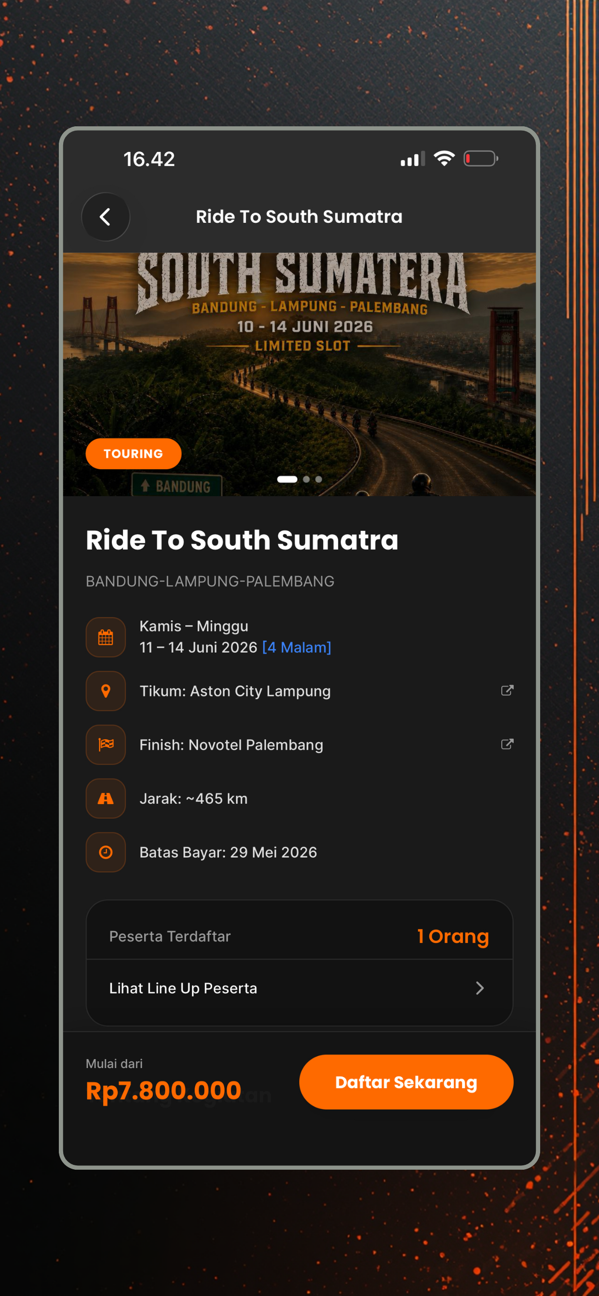Select the third carousel indicator dot
Image resolution: width=599 pixels, height=1296 pixels.
[319, 479]
